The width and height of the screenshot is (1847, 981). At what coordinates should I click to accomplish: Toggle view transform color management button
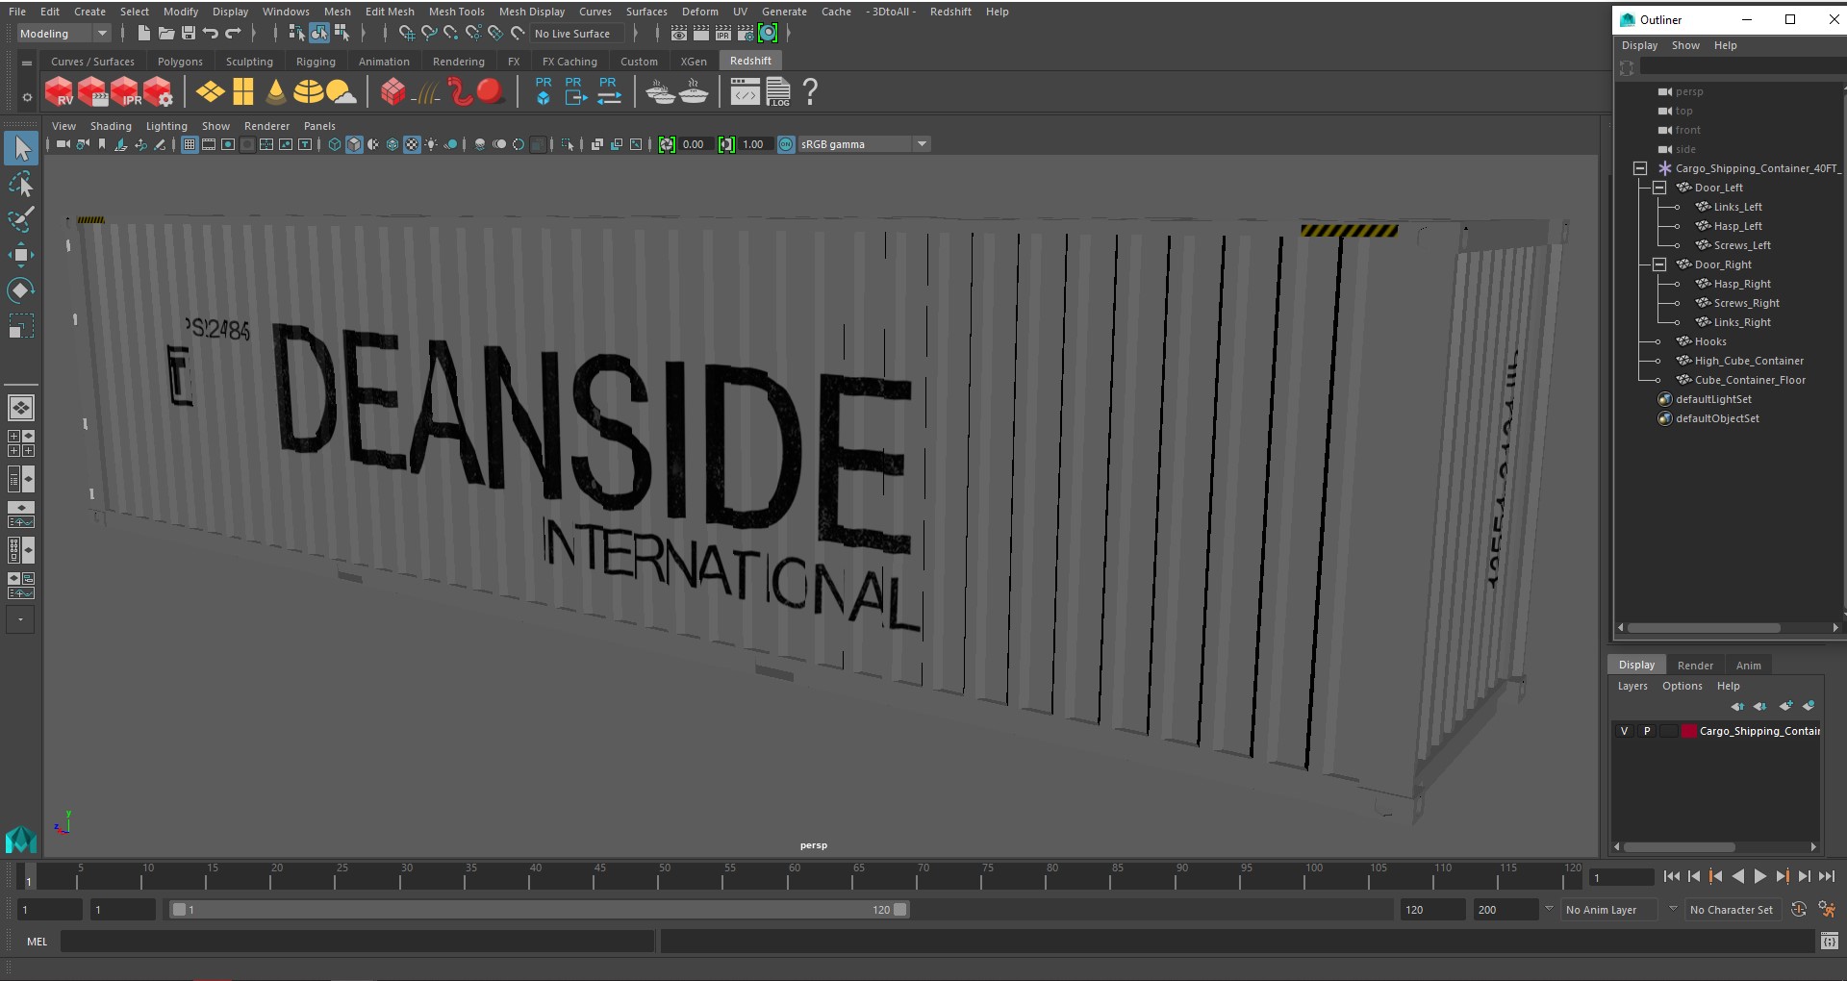point(786,144)
